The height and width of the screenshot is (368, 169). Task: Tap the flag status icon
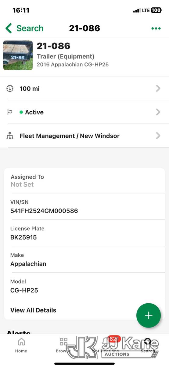tap(10, 112)
